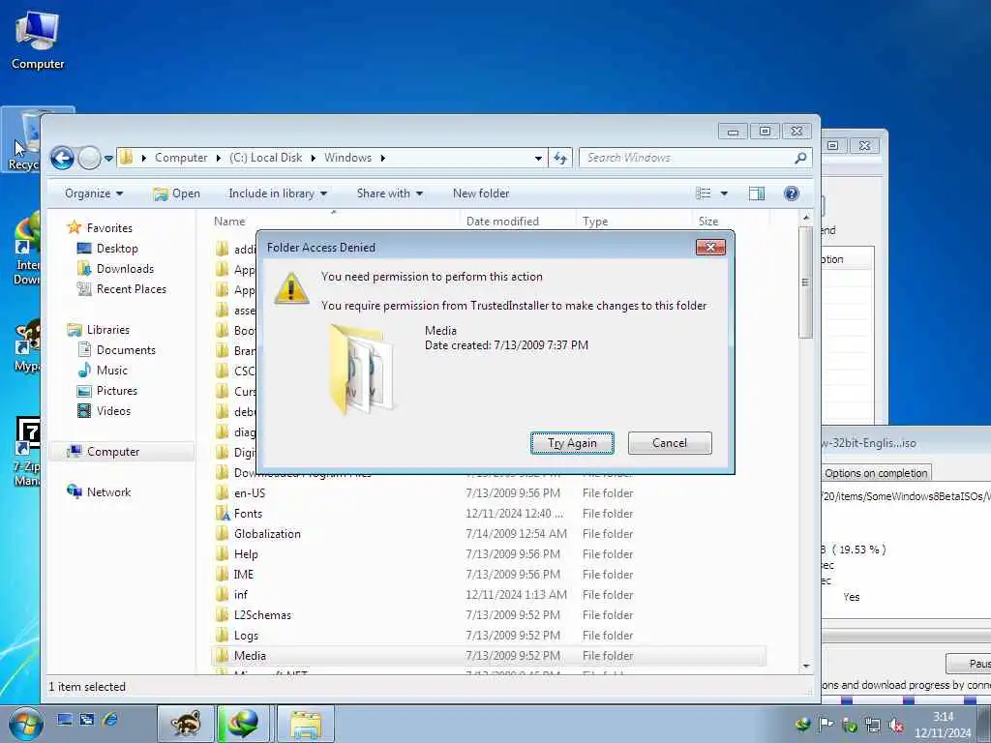Image resolution: width=991 pixels, height=743 pixels.
Task: Select Computer in navigation pane
Action: click(x=113, y=452)
